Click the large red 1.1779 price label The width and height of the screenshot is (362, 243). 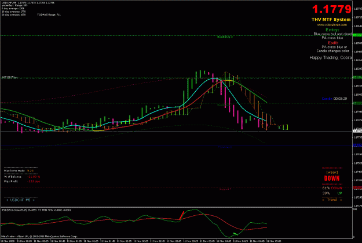(331, 9)
